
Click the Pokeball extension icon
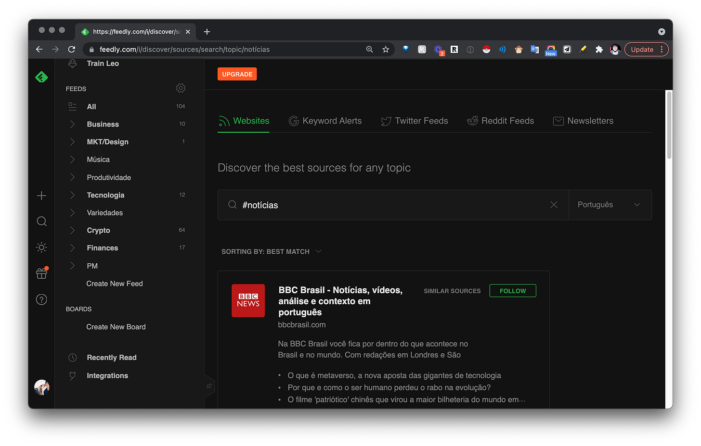[486, 50]
